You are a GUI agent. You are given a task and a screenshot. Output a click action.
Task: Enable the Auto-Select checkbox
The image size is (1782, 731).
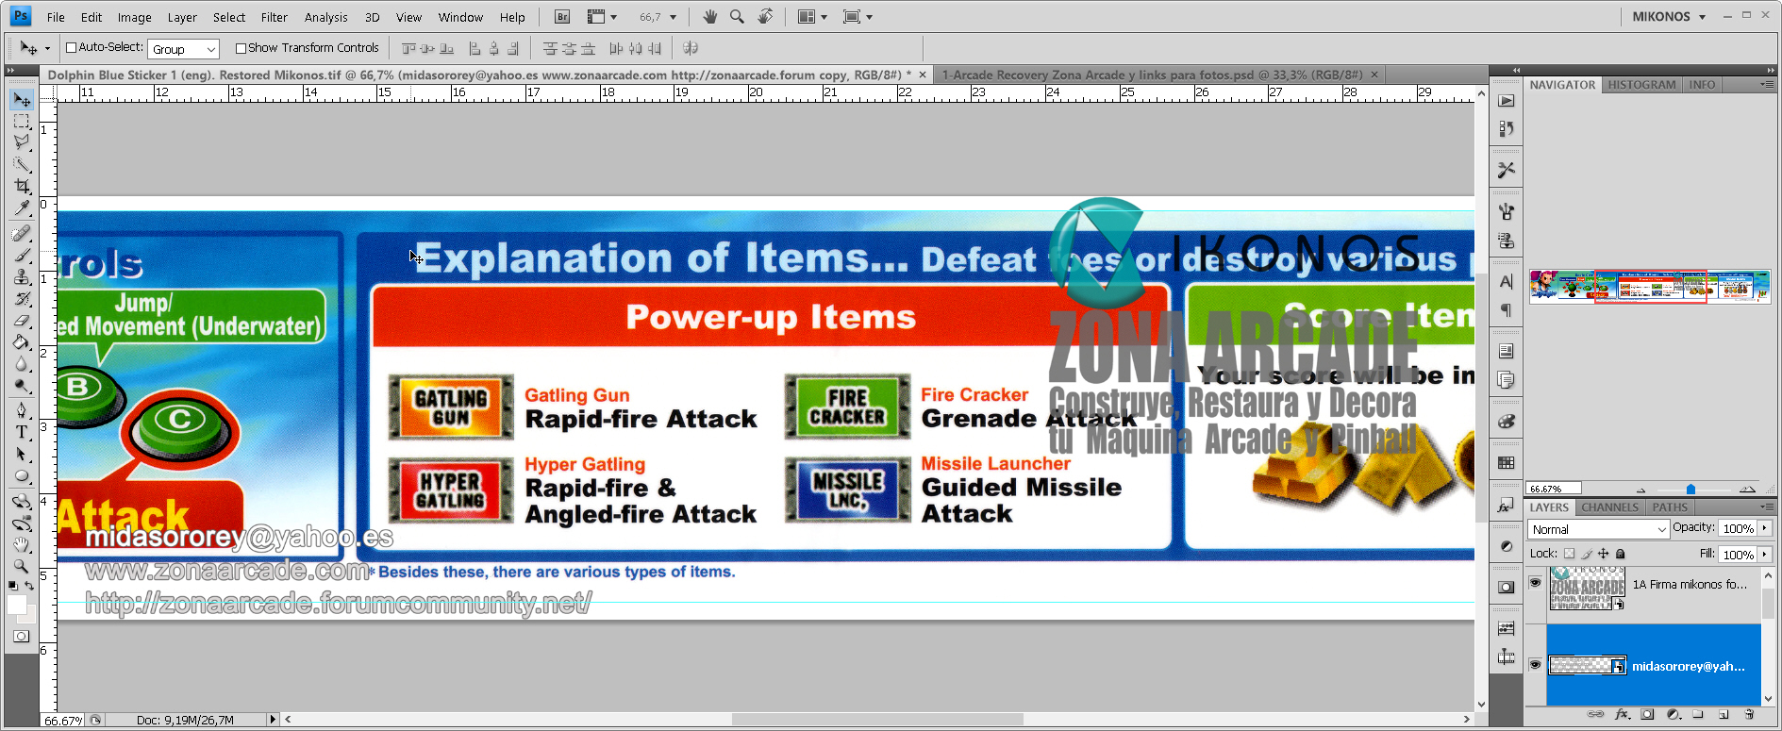[71, 48]
